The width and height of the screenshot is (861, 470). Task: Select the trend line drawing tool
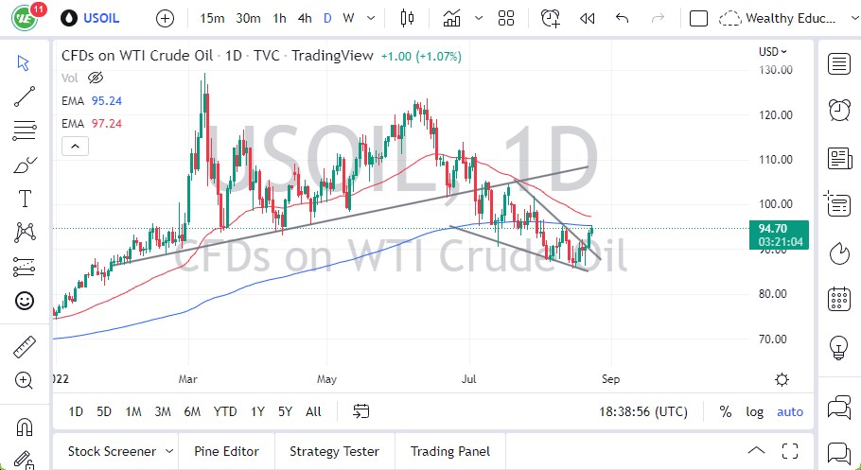[x=25, y=96]
